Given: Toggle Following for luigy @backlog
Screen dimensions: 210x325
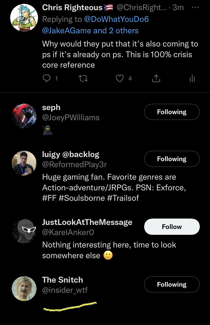Looking at the screenshot, I should [x=172, y=159].
